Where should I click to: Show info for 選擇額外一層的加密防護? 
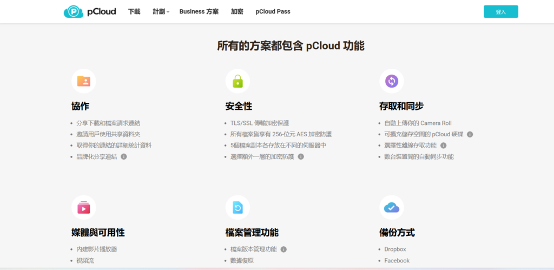pyautogui.click(x=301, y=156)
